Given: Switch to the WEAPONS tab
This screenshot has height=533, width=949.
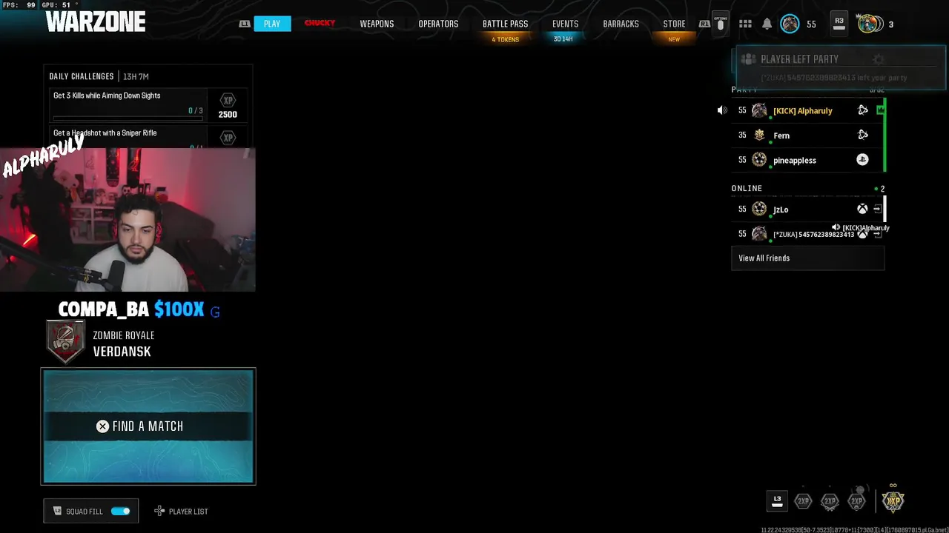Looking at the screenshot, I should (377, 24).
